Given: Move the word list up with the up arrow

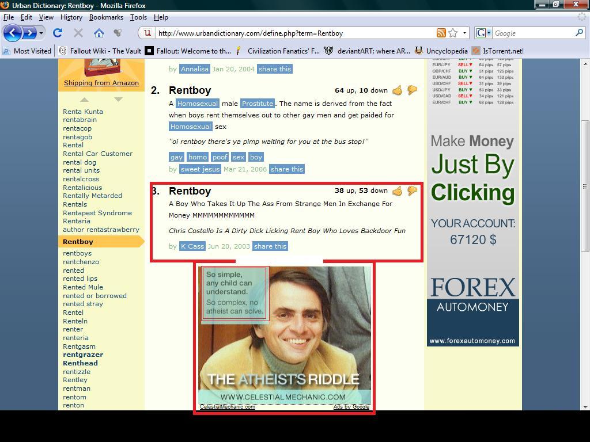Looking at the screenshot, I should [84, 100].
